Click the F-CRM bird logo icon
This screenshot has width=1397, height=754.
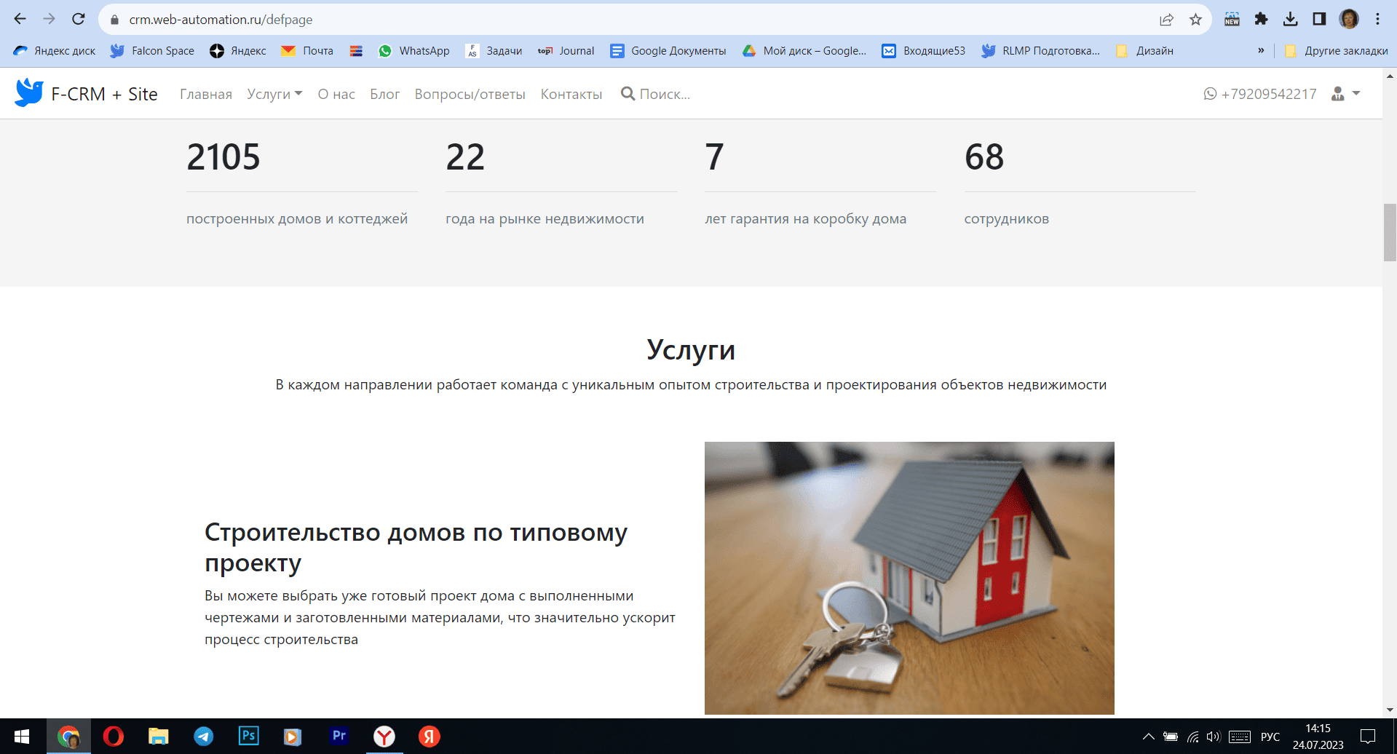click(x=29, y=93)
